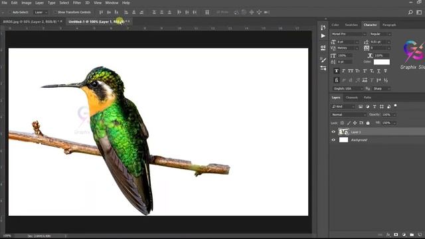Filter layers by adjustment layers icon
This screenshot has height=239, width=425.
coord(367,107)
